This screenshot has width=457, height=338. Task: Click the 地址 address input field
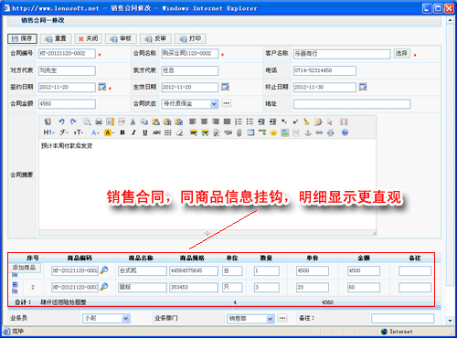(352, 104)
